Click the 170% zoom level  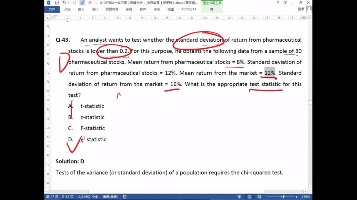pyautogui.click(x=306, y=197)
